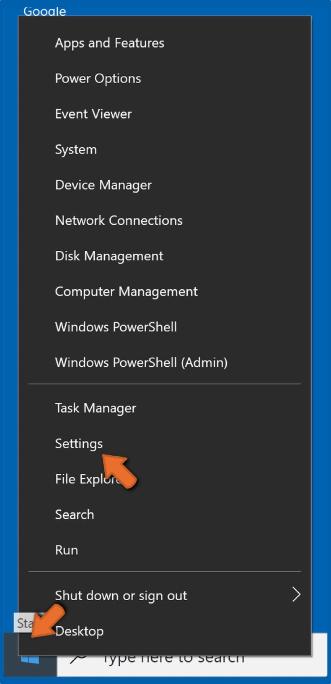Open Disk Management
The width and height of the screenshot is (331, 684).
click(109, 256)
